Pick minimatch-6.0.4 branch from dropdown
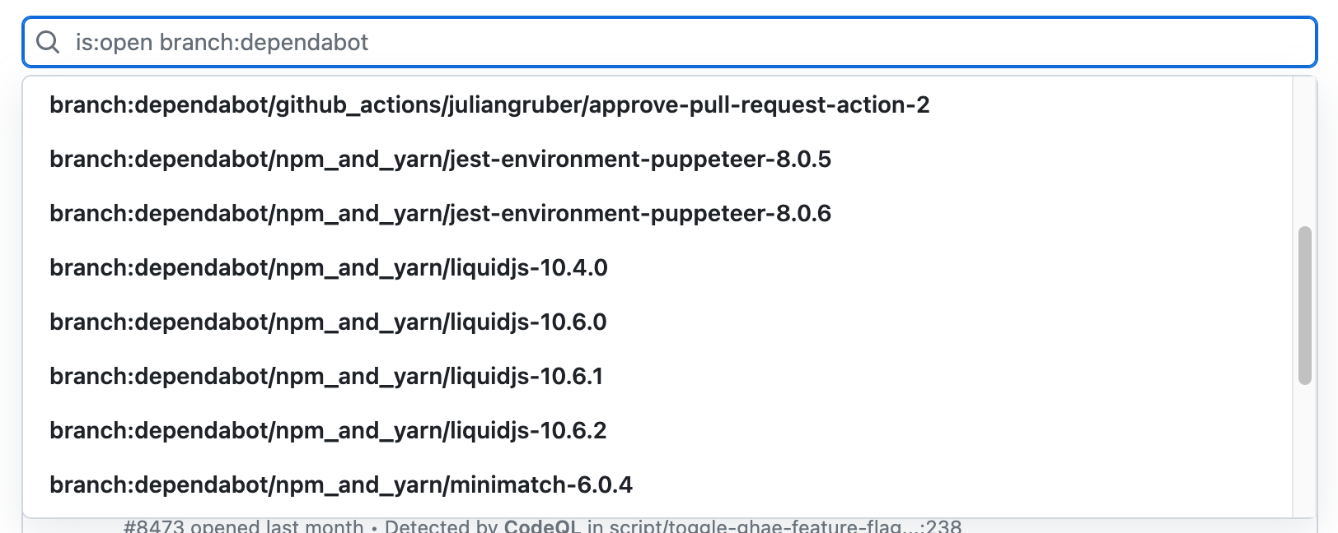Screen dimensions: 1338x533 pyautogui.click(x=342, y=484)
